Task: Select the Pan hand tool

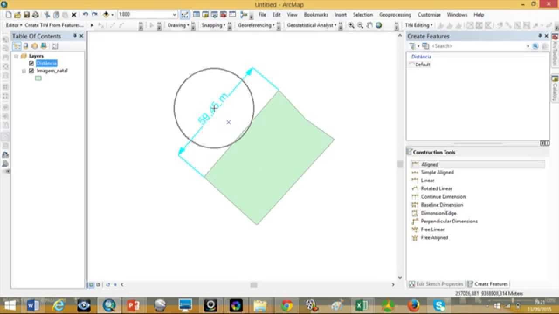Action: 369,25
